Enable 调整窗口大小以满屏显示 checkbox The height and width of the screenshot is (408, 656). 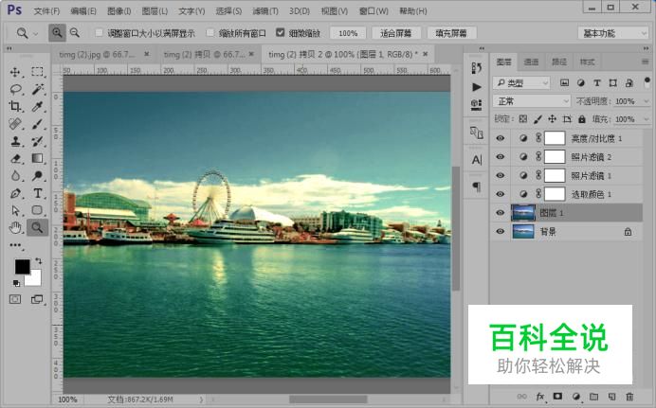pos(100,32)
